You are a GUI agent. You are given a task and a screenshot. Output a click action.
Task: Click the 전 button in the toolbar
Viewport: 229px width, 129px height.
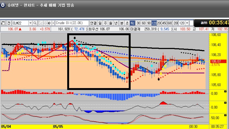click(9, 23)
